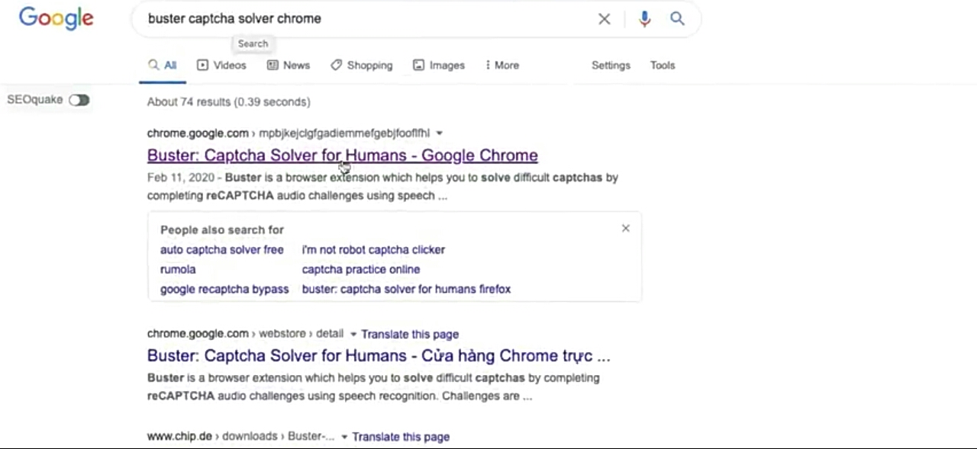977x449 pixels.
Task: Expand dropdown arrow beside mpbjkejclgfgadiemmefgebjfooflfhl URL
Action: [x=439, y=133]
